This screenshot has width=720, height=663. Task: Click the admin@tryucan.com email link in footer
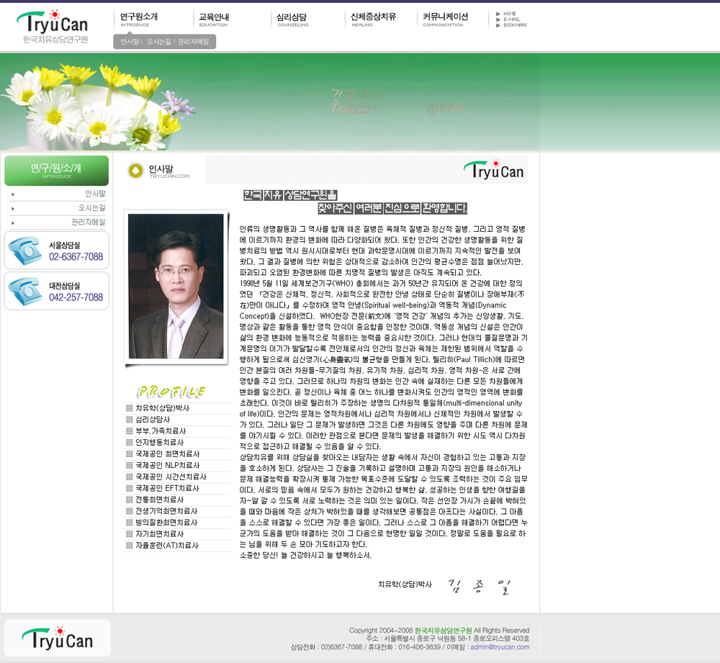500,647
